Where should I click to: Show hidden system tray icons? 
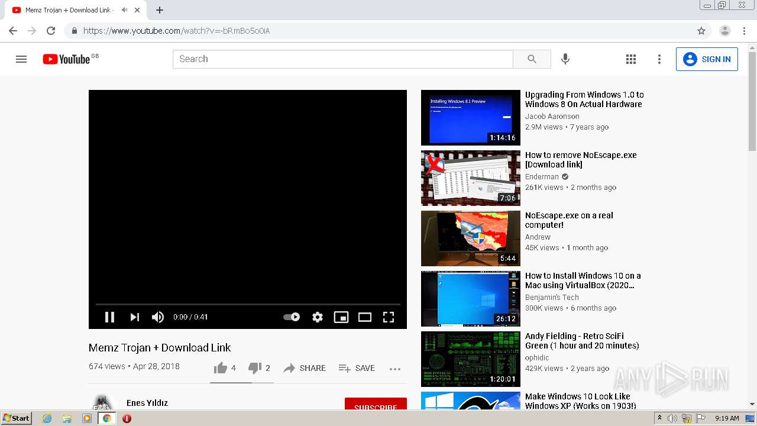(x=660, y=418)
